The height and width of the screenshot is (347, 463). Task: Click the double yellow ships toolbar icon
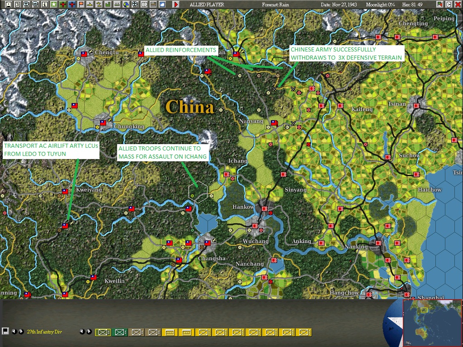[x=99, y=5]
